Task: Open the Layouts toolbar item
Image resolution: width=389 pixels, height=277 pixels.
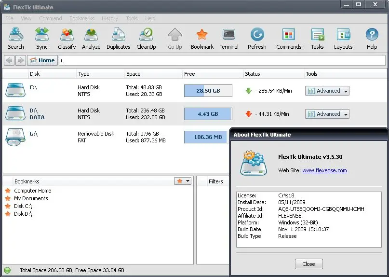Action: [x=343, y=39]
